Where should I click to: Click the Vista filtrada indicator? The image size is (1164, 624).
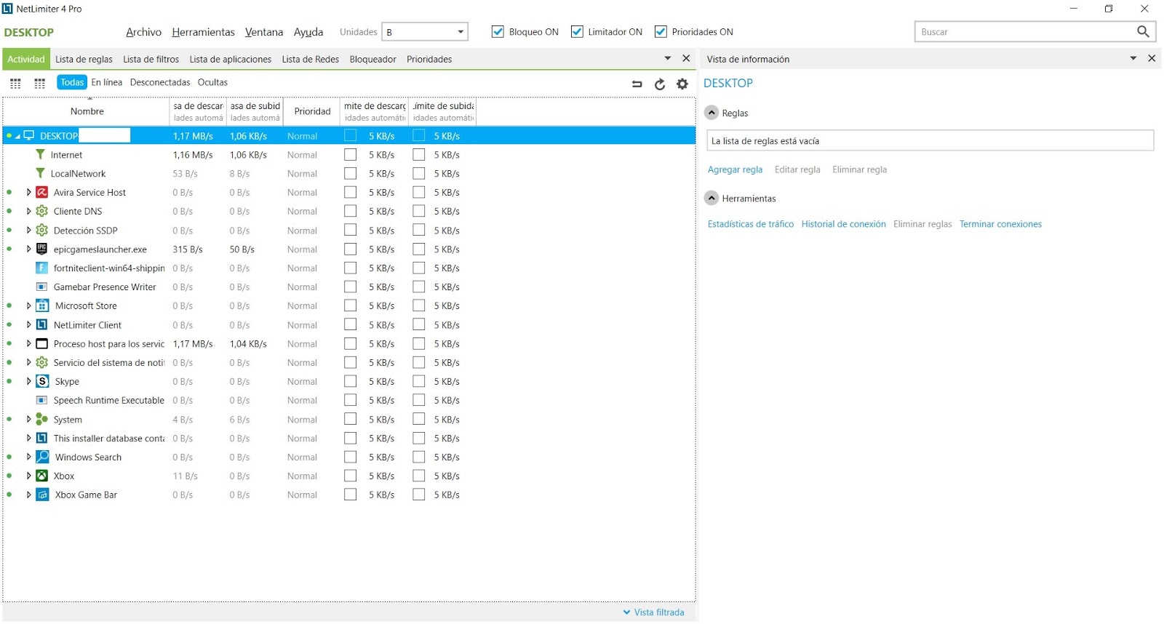654,612
